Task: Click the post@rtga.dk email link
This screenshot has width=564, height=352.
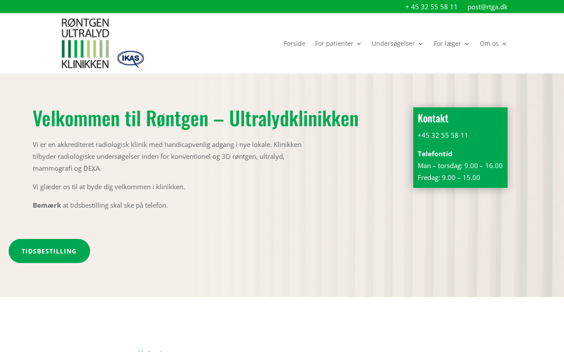Action: [x=487, y=7]
